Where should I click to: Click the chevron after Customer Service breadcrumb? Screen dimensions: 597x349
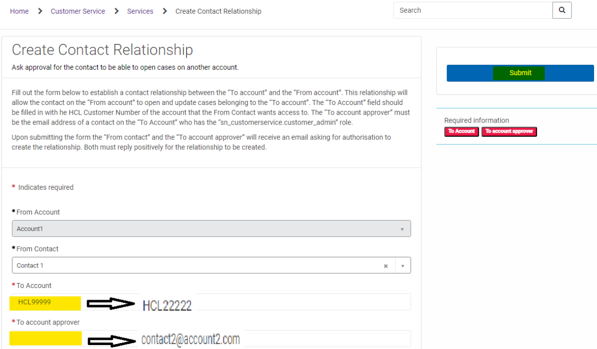(116, 11)
